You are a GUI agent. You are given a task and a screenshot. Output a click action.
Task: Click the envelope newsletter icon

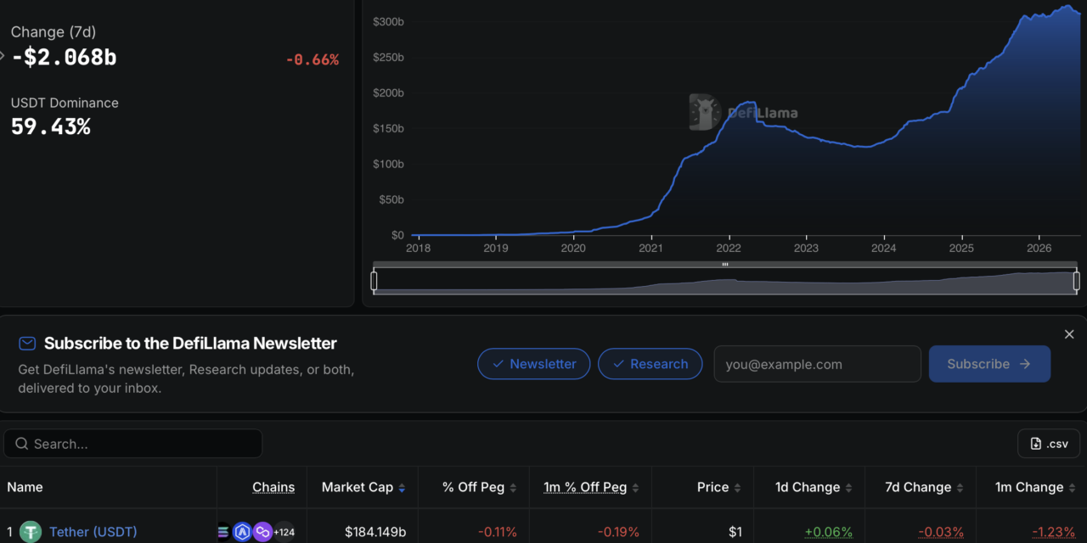27,343
